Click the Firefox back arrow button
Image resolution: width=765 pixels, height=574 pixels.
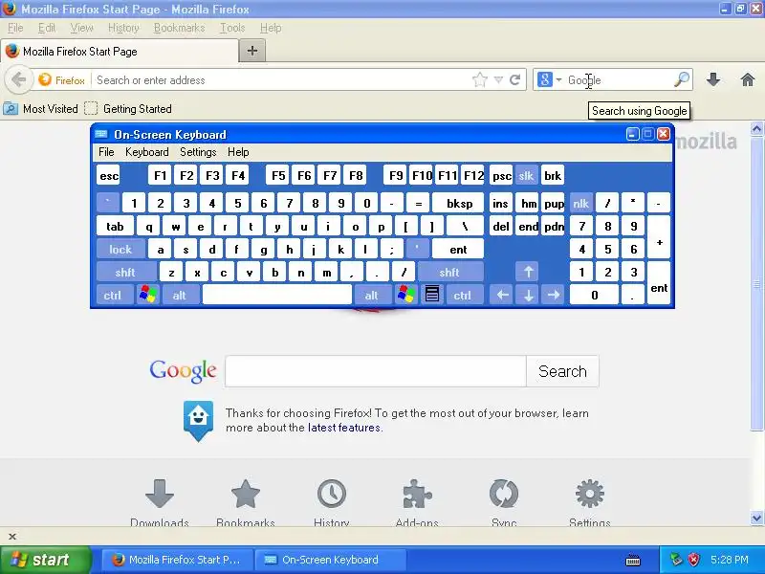(x=18, y=79)
